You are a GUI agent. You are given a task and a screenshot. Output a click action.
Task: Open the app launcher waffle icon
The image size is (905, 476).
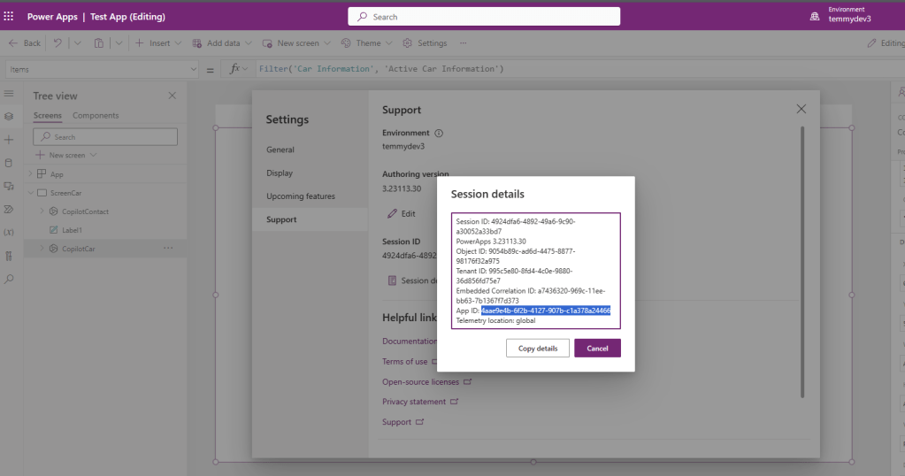[9, 16]
